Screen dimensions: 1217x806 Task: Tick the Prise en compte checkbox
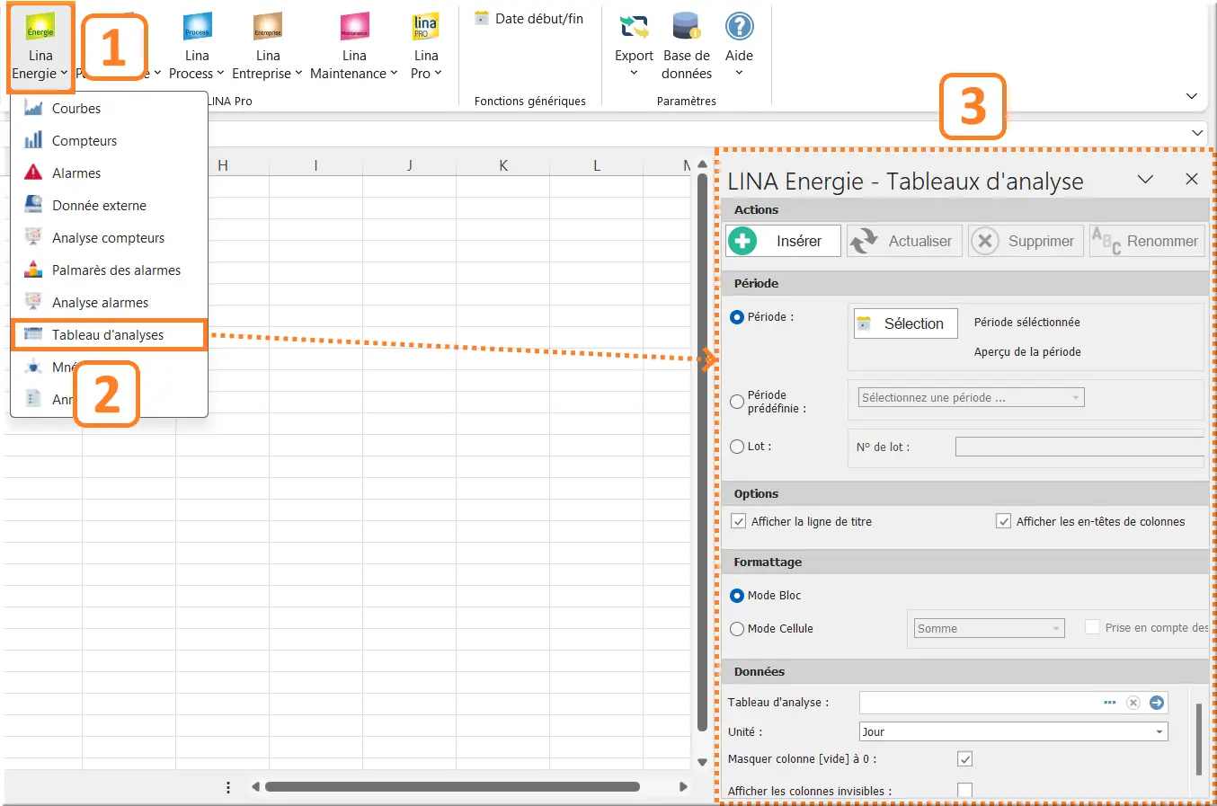pyautogui.click(x=1092, y=627)
